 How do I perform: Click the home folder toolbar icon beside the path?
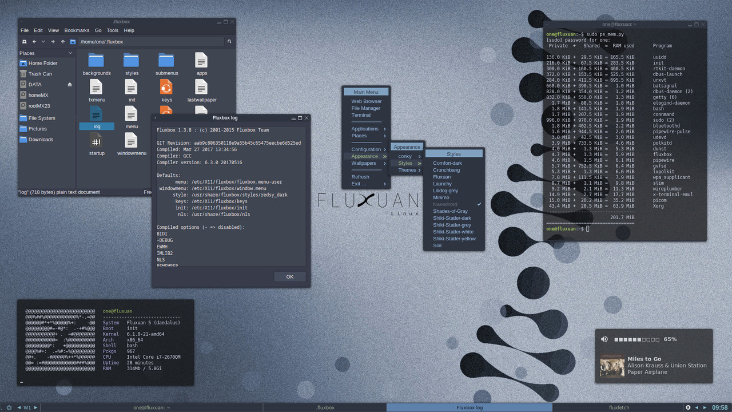73,42
